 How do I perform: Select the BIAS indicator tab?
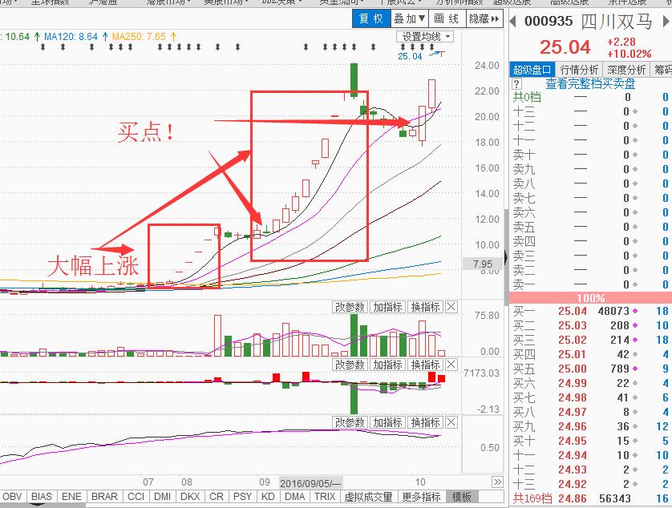click(42, 497)
